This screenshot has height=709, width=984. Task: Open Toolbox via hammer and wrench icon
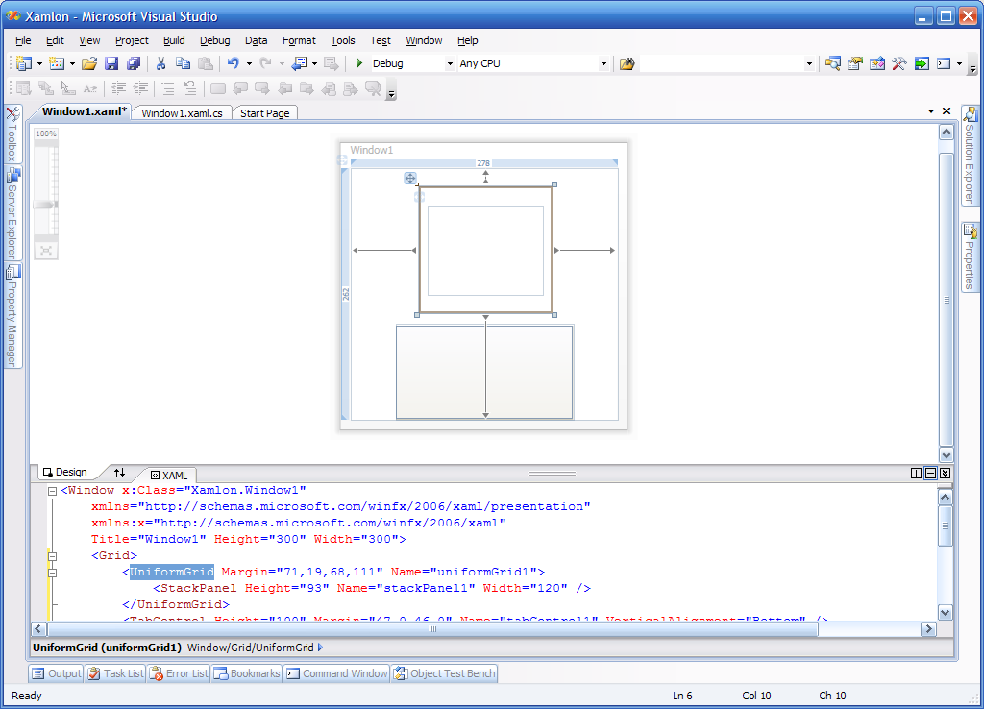(x=898, y=63)
